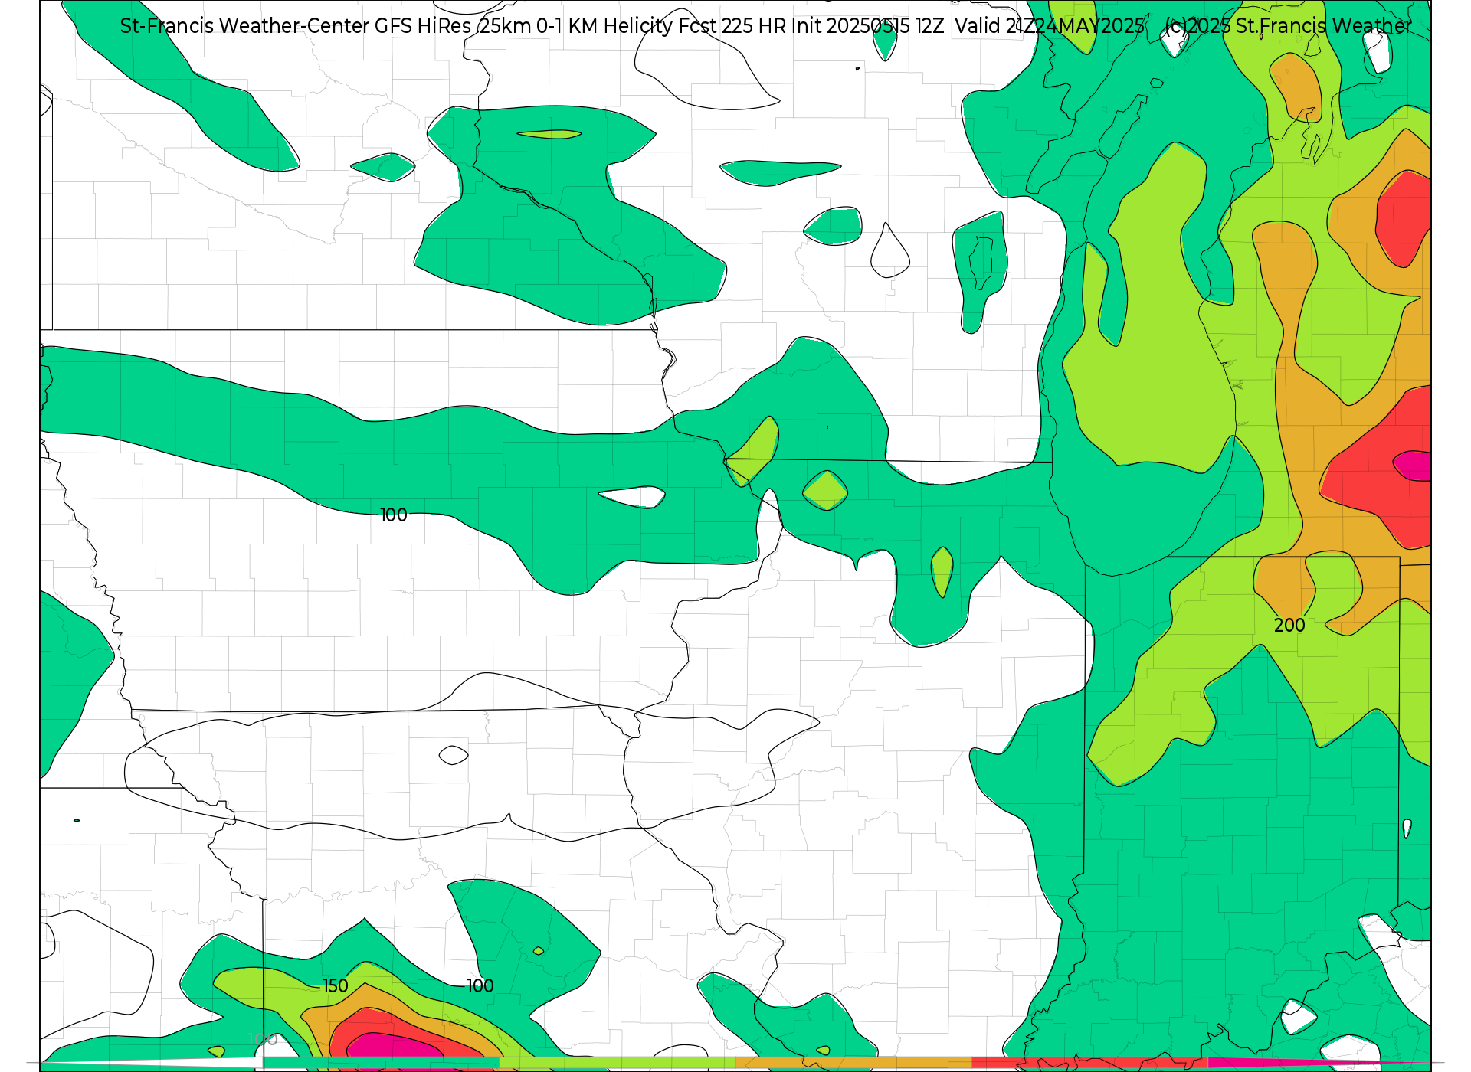This screenshot has height=1072, width=1471.
Task: Pick the orange segment of the color bar
Action: click(x=853, y=1063)
